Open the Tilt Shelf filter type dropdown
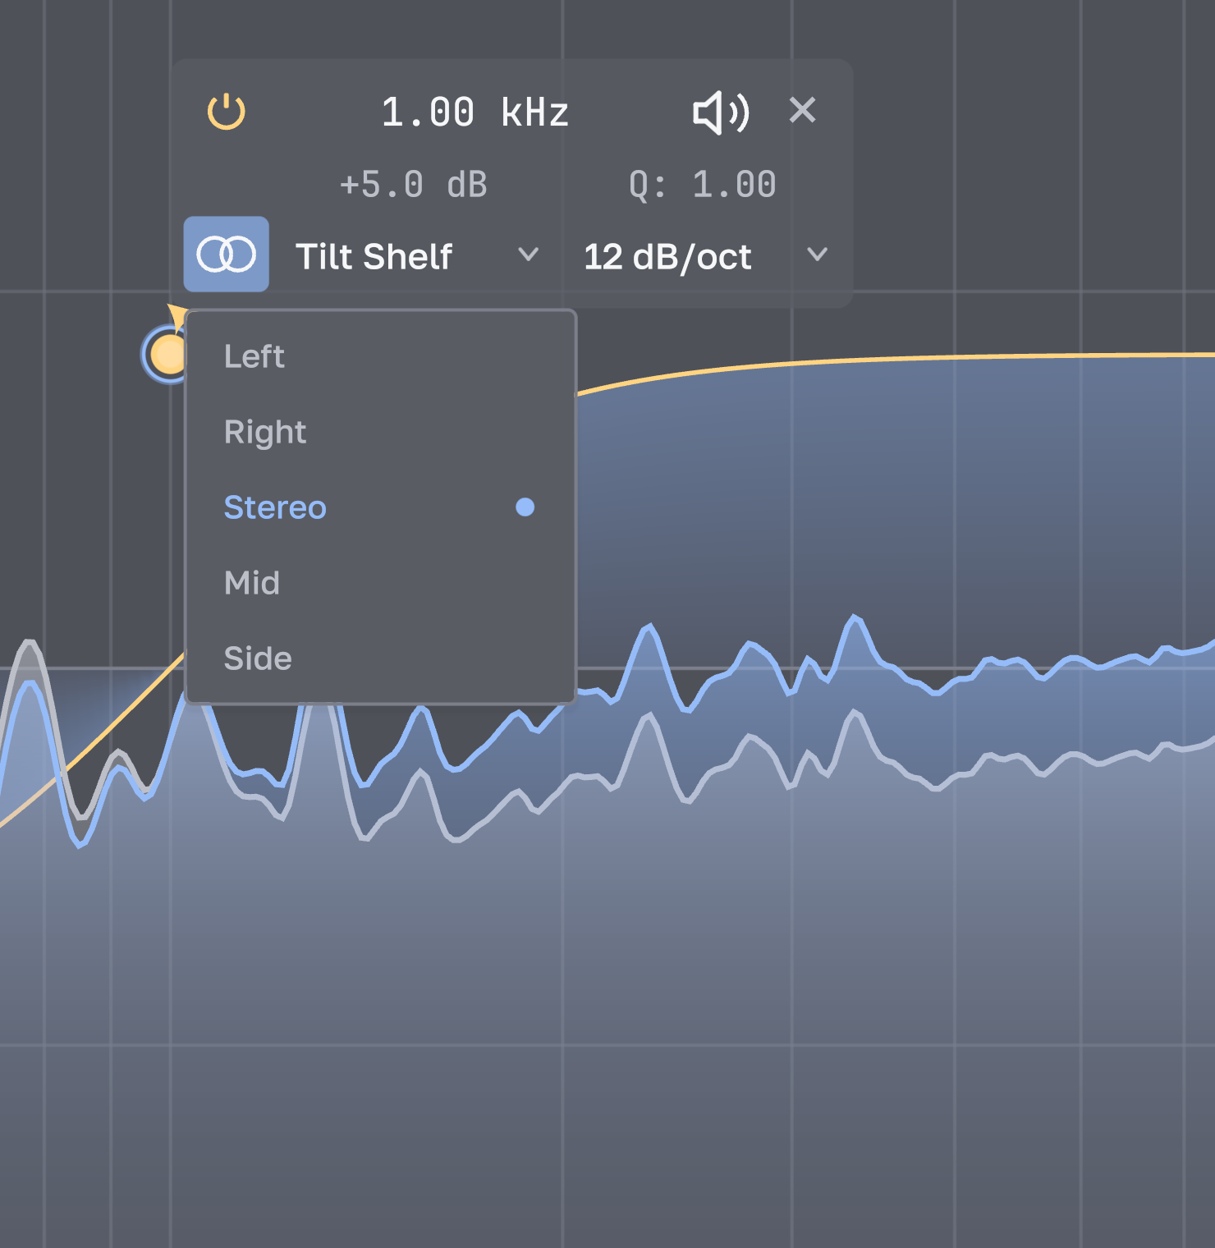Screen dimensions: 1215x1248 point(417,256)
